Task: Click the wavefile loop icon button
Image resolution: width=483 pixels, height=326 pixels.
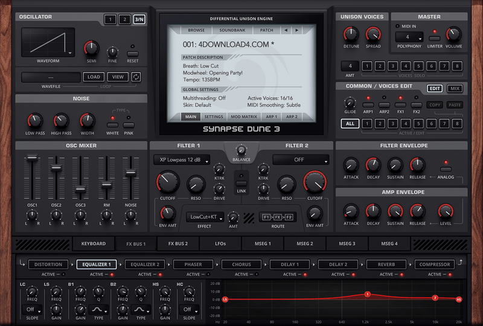Action: pyautogui.click(x=136, y=77)
